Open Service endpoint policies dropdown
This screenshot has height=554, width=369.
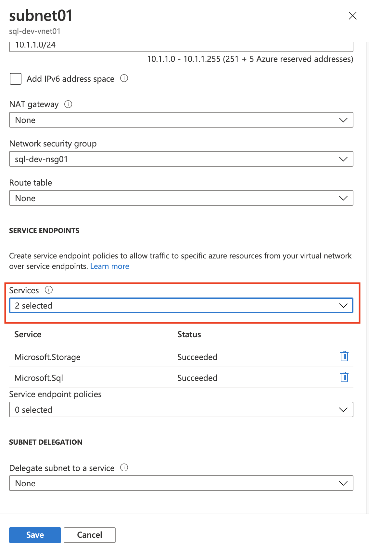click(181, 410)
